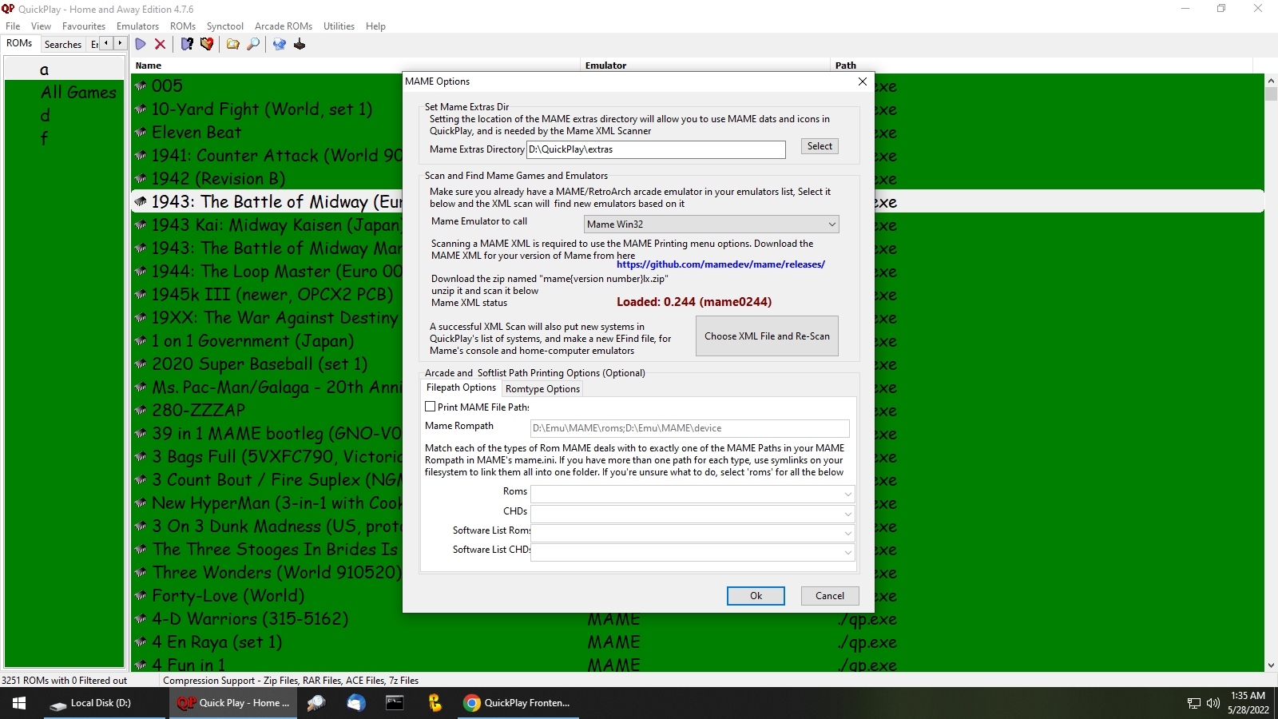
Task: Open the Mame Emulator to call dropdown
Action: tap(711, 224)
